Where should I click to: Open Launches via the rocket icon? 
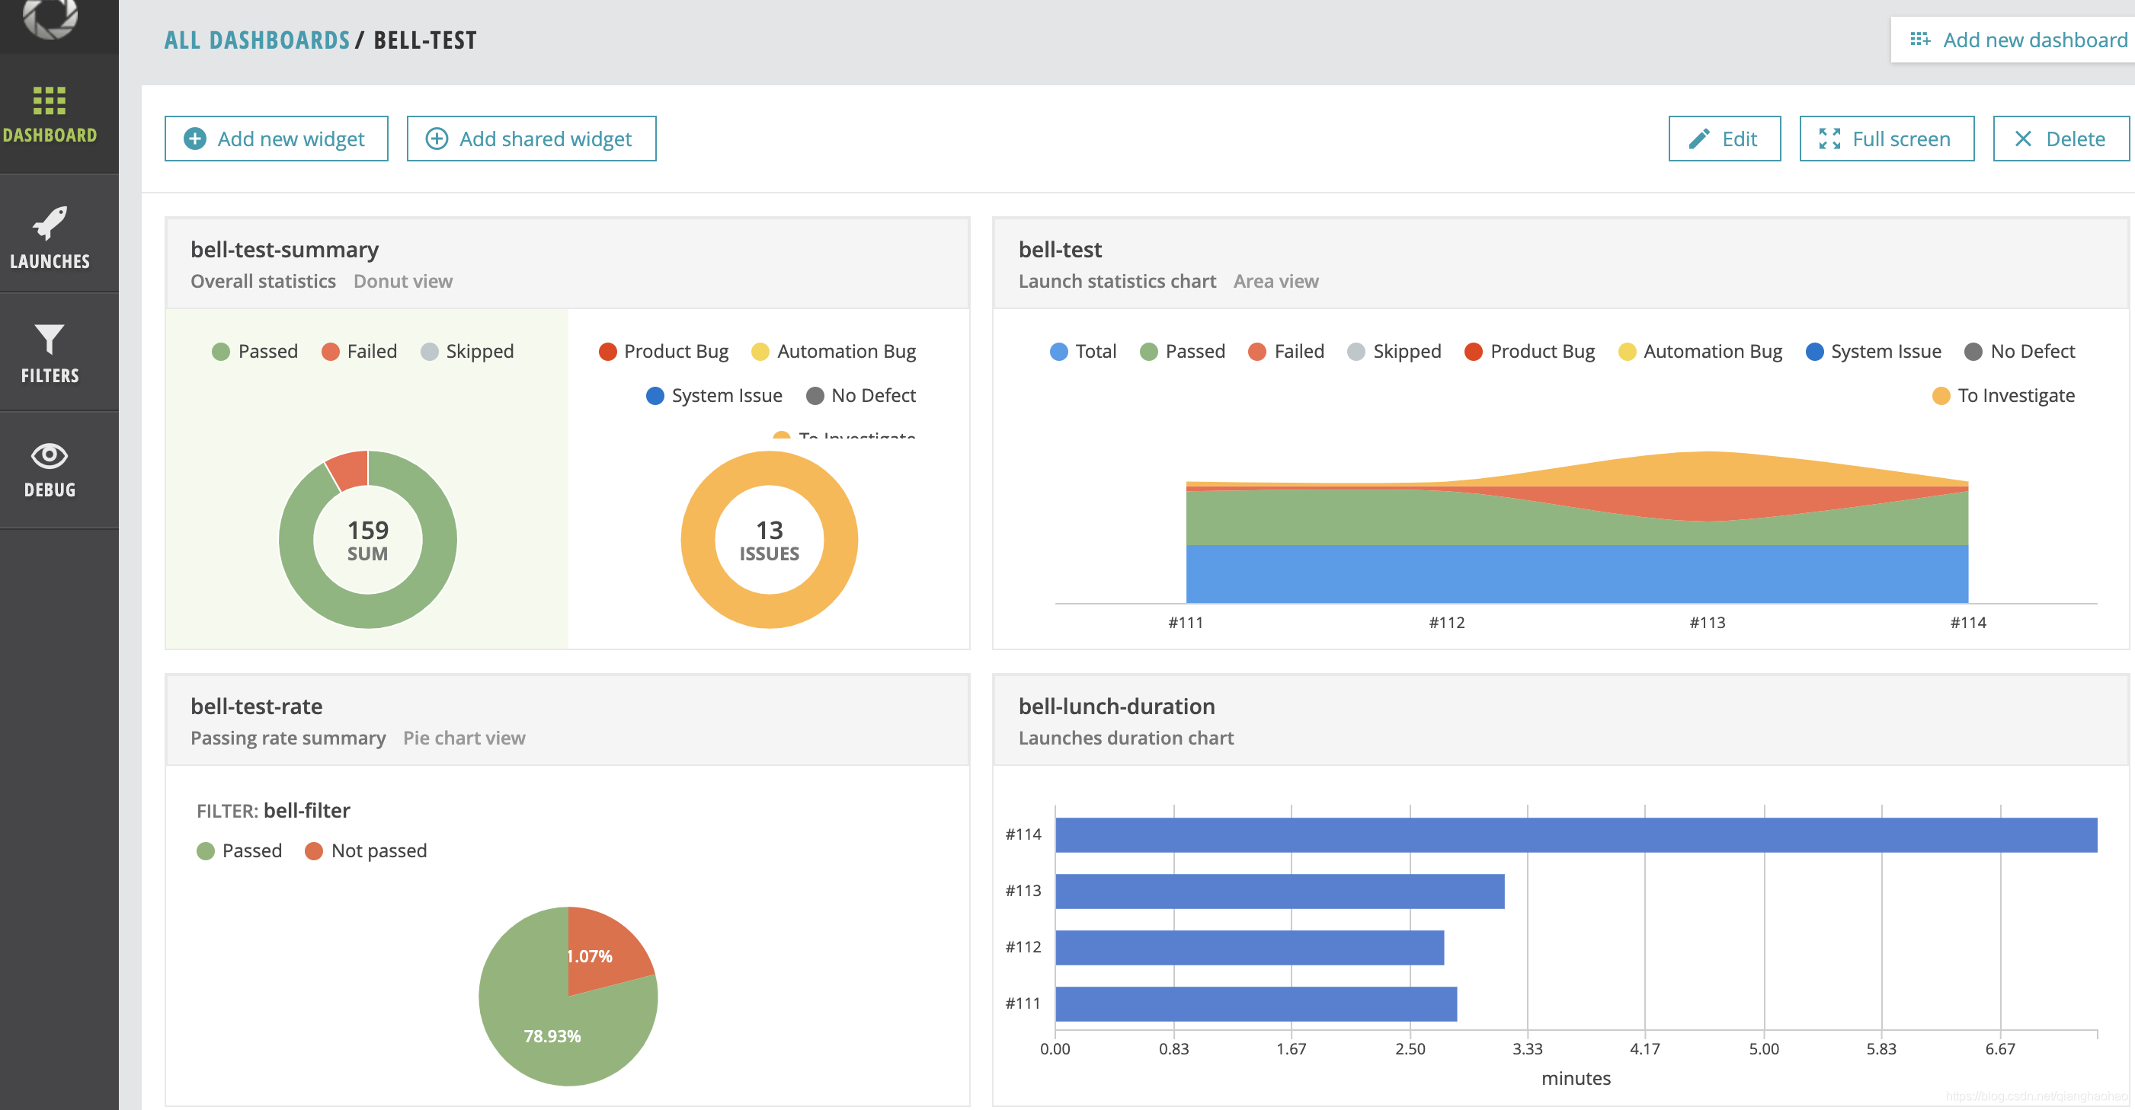point(49,222)
